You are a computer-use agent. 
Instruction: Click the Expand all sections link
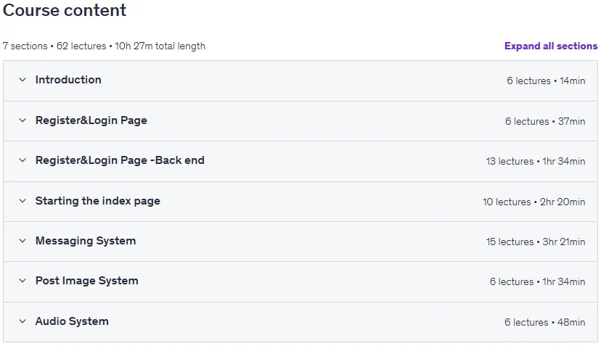coord(551,46)
